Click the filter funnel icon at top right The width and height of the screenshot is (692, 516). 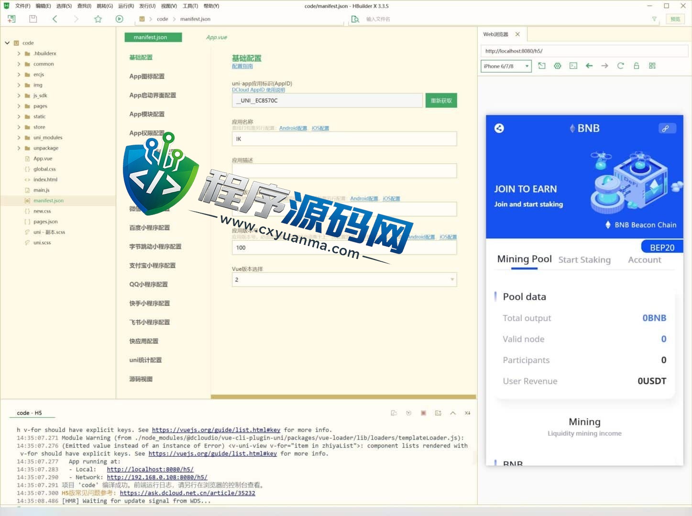[654, 19]
